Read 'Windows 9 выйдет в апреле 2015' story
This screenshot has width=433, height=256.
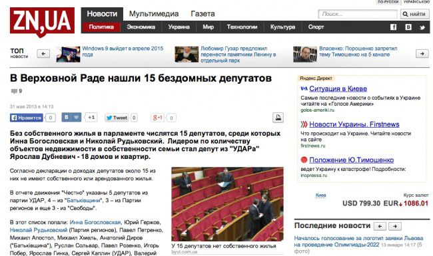click(123, 51)
